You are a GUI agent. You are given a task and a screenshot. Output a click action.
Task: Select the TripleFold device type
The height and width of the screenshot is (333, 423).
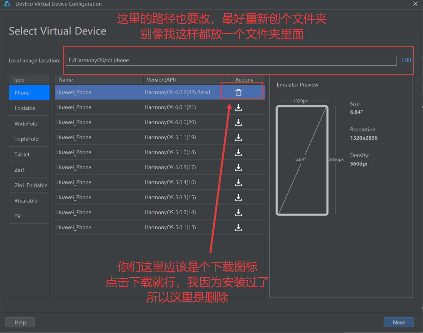pyautogui.click(x=29, y=139)
